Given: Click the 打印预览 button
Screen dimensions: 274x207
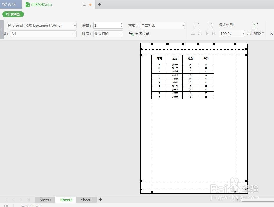Looking at the screenshot, I should coord(13,14).
